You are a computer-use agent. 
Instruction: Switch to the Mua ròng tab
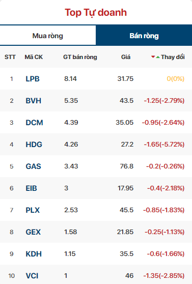48,36
